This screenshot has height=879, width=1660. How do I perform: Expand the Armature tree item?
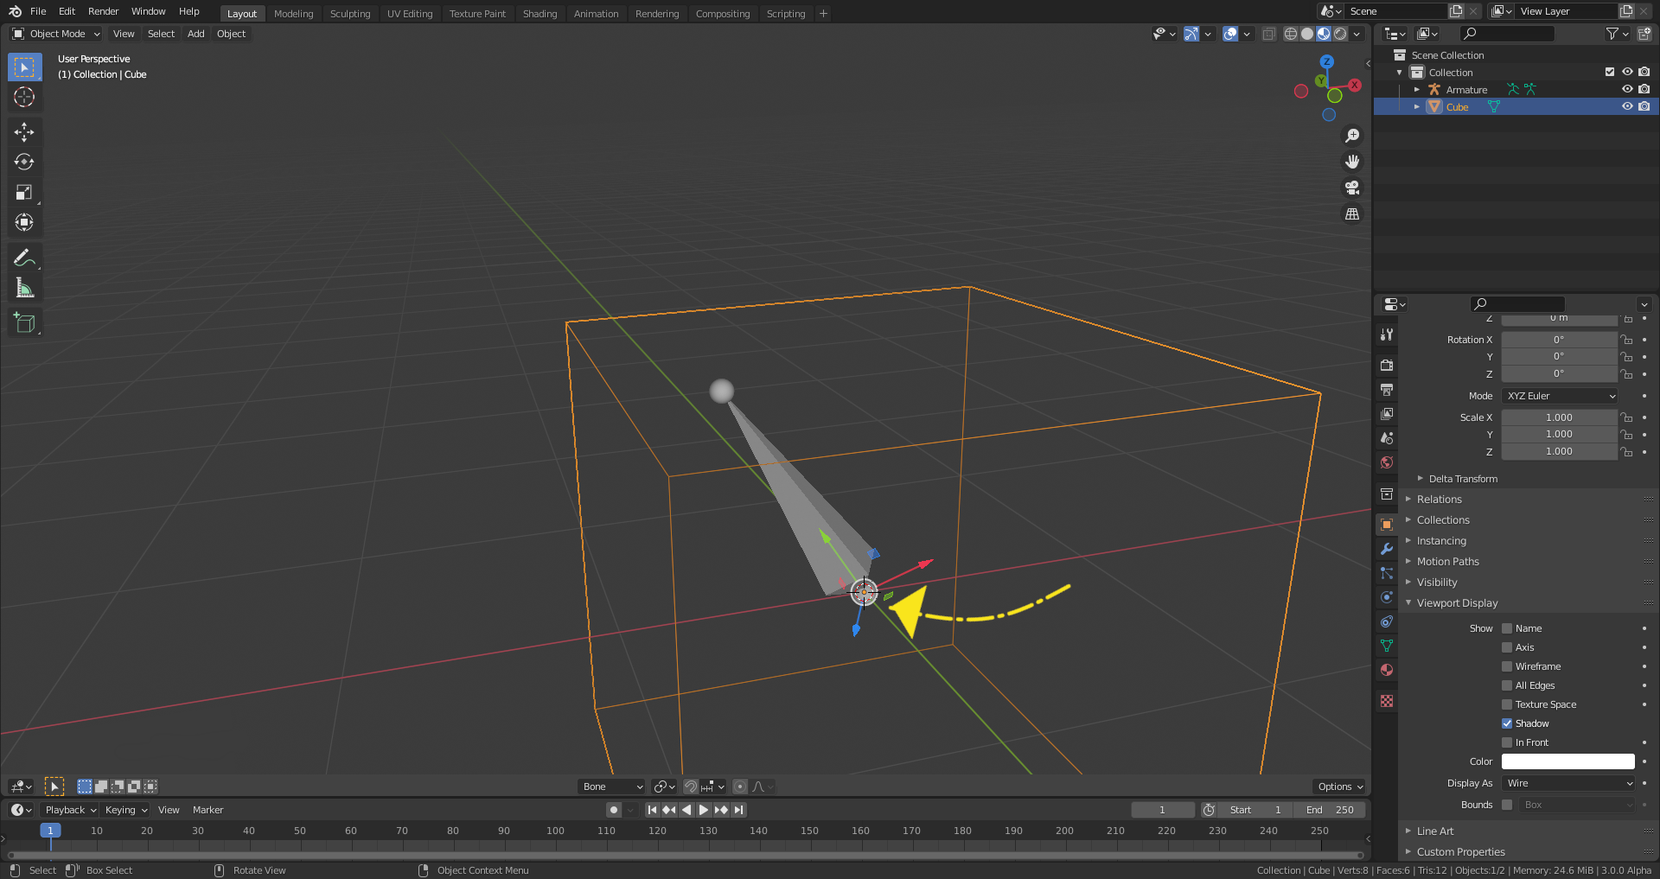[x=1416, y=90]
